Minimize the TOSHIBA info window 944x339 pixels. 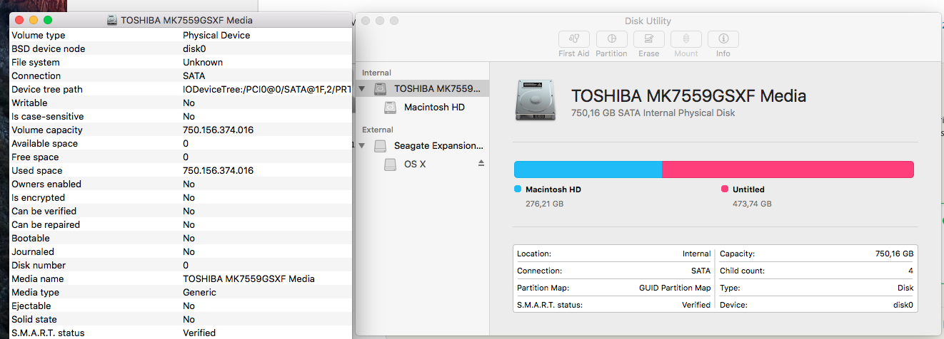click(34, 21)
